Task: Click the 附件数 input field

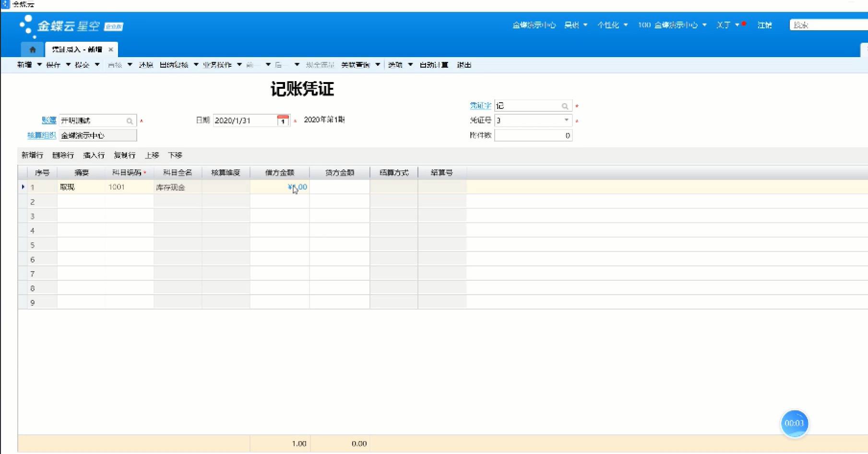Action: point(533,135)
